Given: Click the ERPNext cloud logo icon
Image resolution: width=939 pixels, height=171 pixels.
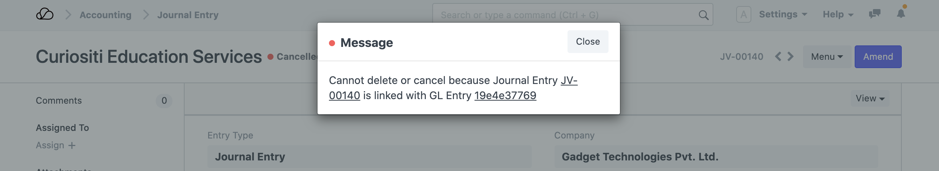Looking at the screenshot, I should [45, 14].
